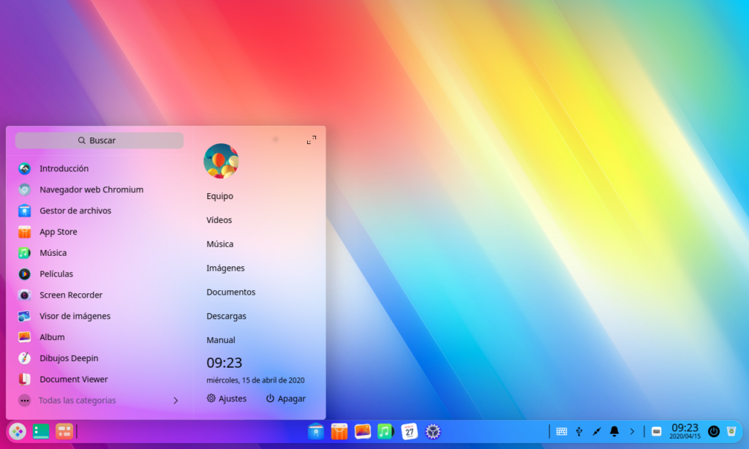Image resolution: width=749 pixels, height=449 pixels.
Task: Open Music player from the dock
Action: (385, 431)
